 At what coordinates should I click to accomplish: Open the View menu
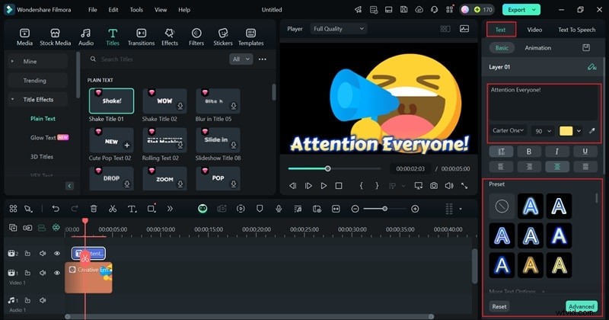[161, 10]
